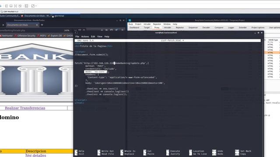
Task: Open the Project menu in Burp Suite
Action: pyautogui.click(x=138, y=24)
